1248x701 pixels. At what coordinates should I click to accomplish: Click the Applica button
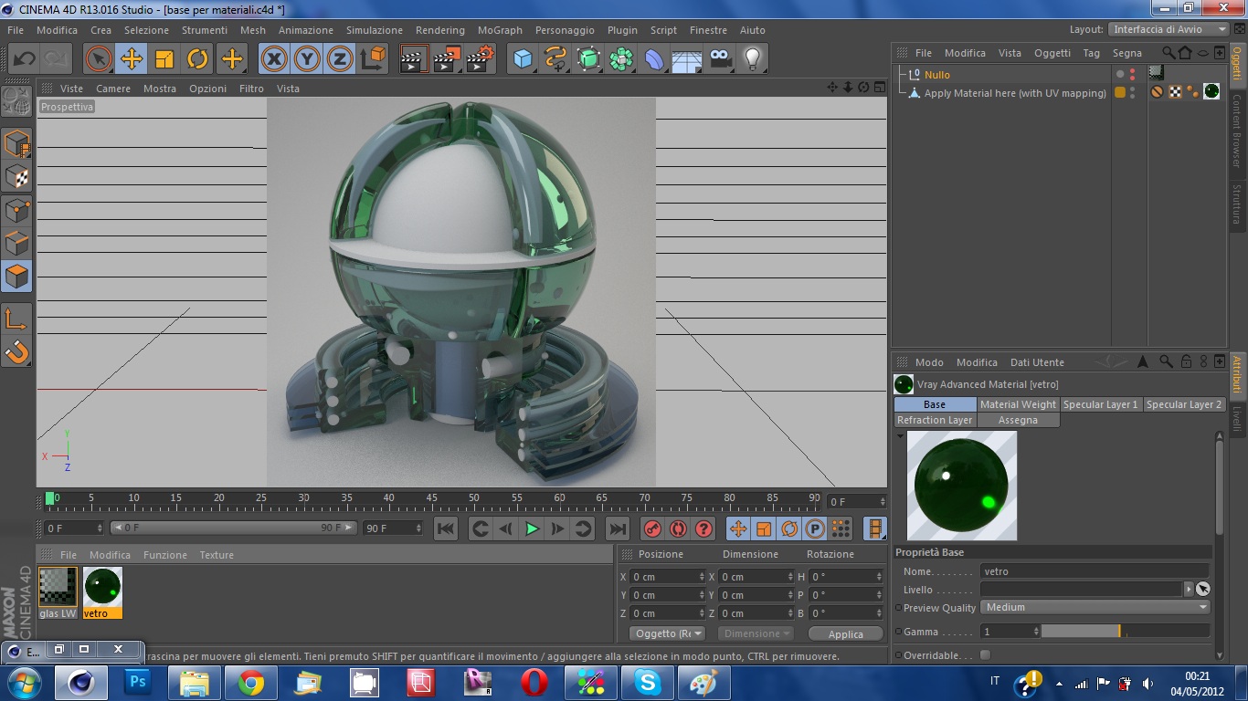[x=845, y=634]
